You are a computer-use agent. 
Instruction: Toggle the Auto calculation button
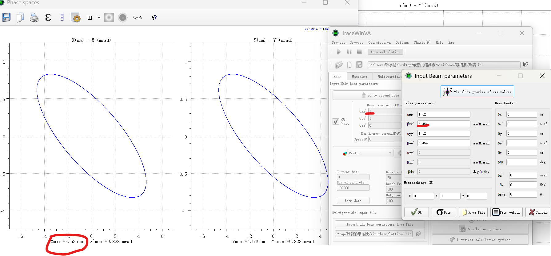click(385, 52)
